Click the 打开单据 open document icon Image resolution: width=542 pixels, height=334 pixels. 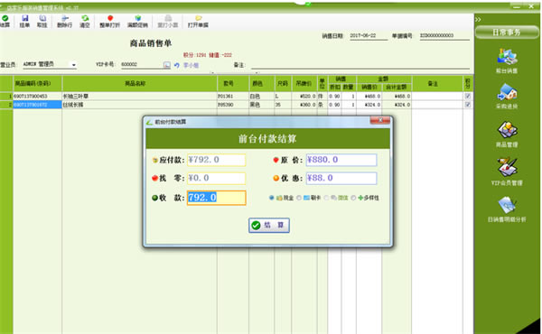click(198, 21)
